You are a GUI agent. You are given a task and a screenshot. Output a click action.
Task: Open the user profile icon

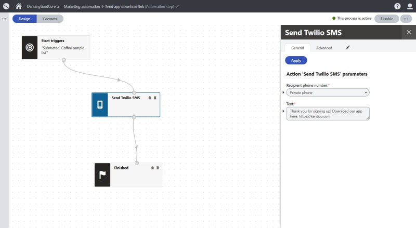click(410, 6)
